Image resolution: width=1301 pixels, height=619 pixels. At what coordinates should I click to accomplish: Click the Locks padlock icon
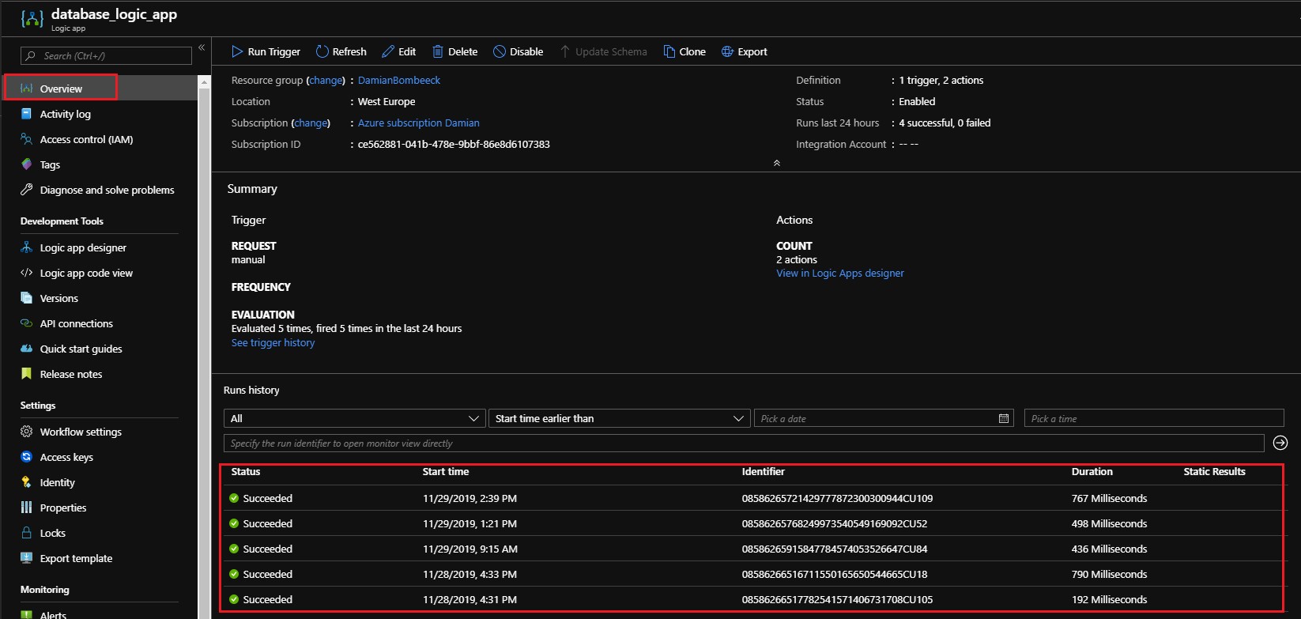26,533
